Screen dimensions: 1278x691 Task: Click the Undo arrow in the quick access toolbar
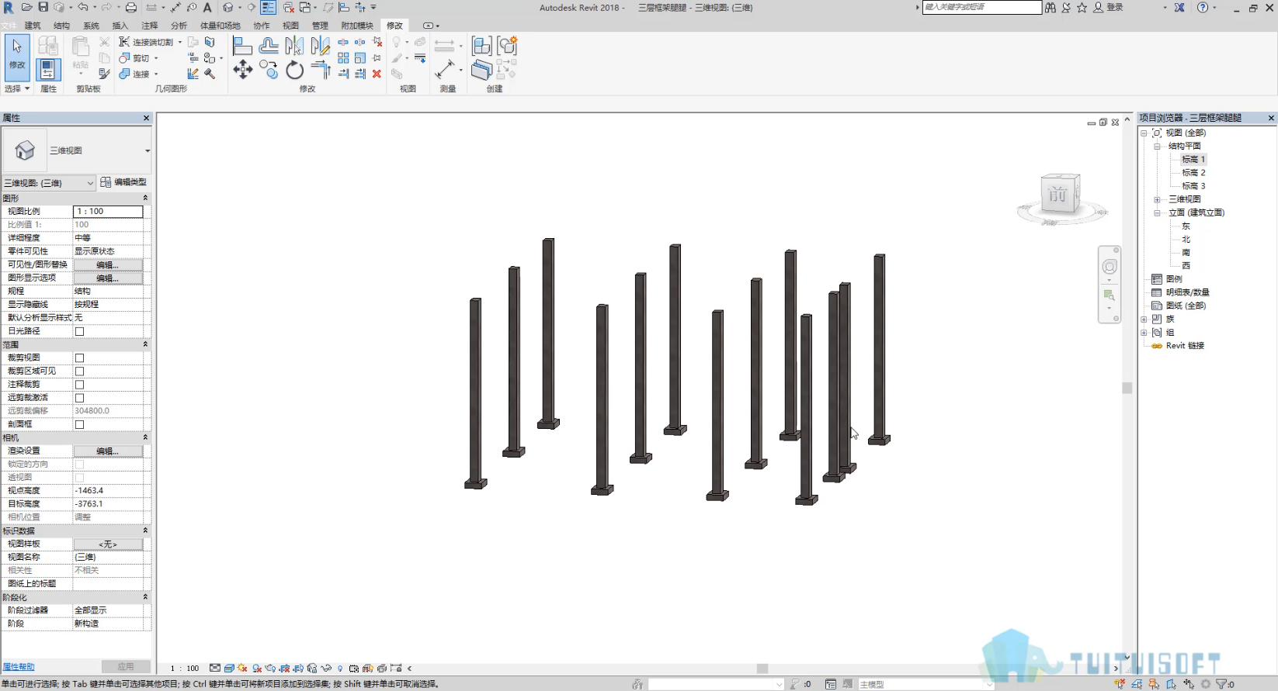pos(82,8)
